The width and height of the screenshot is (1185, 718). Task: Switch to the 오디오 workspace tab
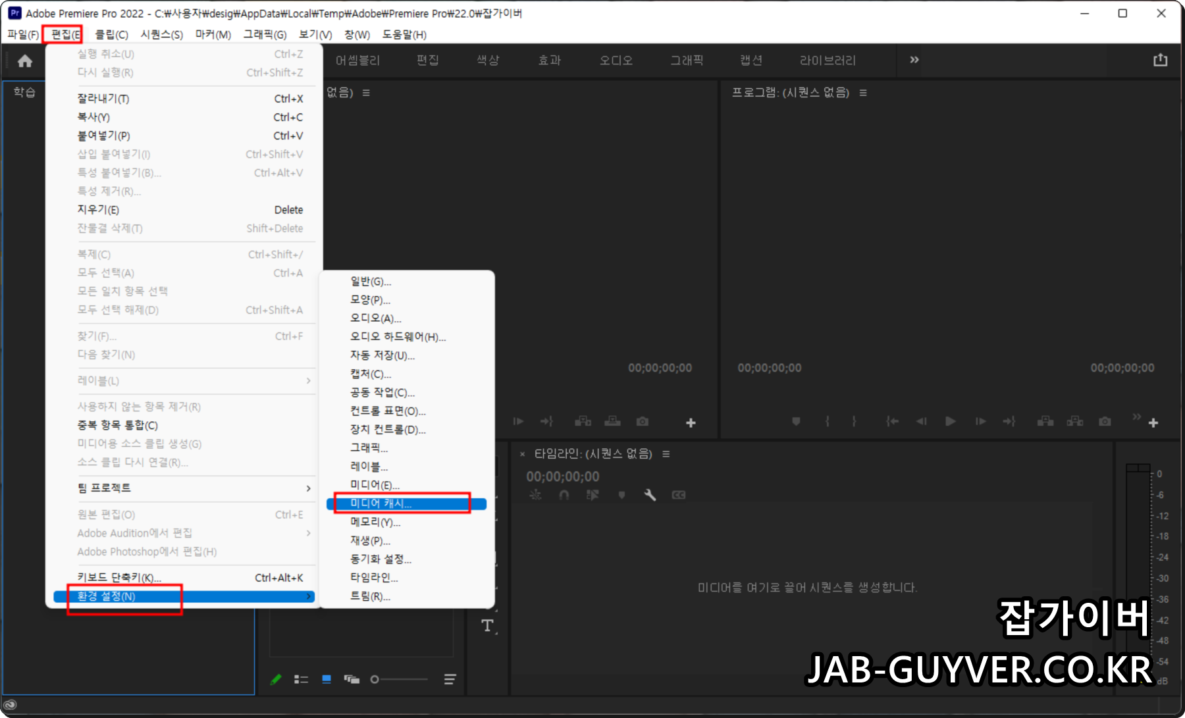616,61
